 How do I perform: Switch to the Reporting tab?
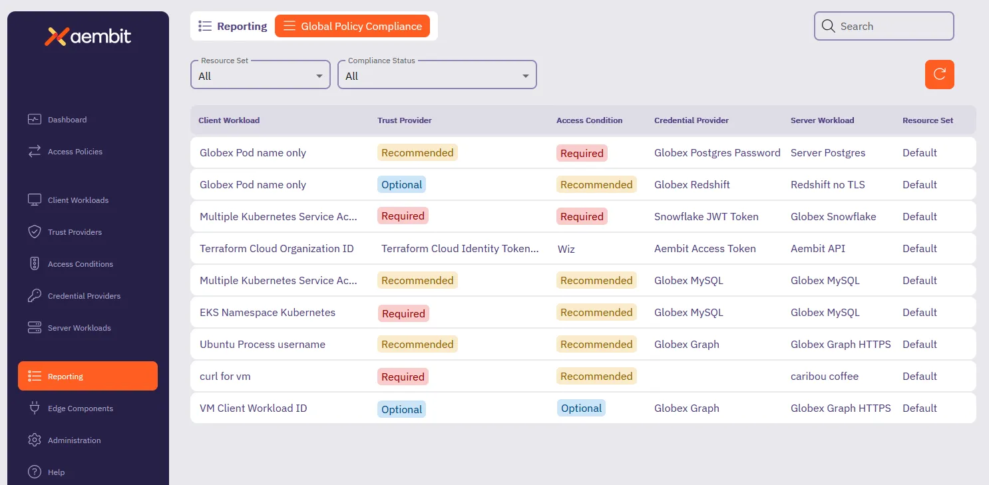232,25
